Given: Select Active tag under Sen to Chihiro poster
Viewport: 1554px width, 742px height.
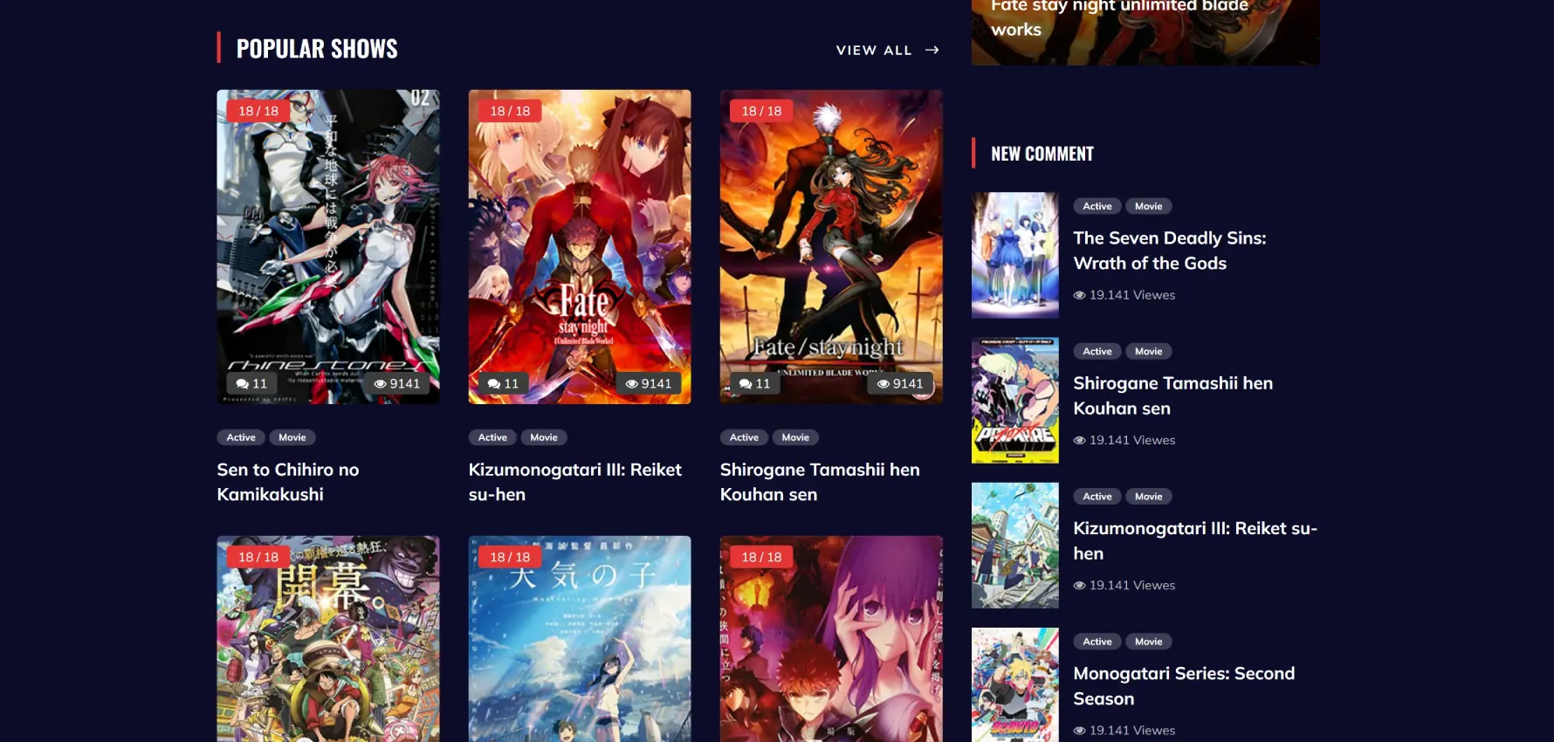Looking at the screenshot, I should tap(241, 437).
